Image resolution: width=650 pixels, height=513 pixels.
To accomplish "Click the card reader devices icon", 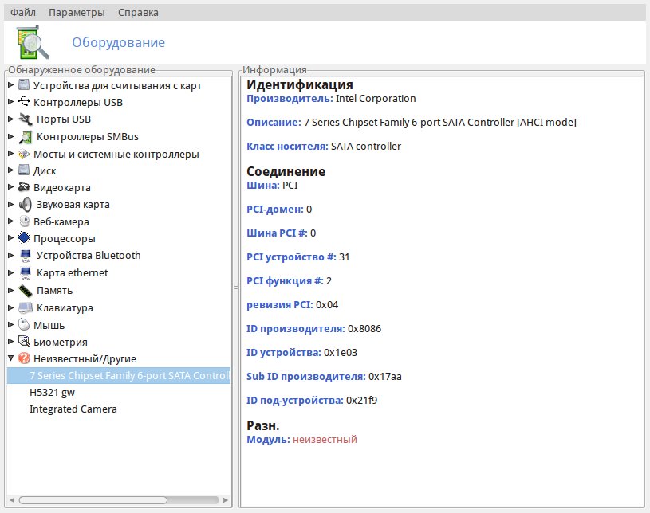I will pyautogui.click(x=24, y=85).
